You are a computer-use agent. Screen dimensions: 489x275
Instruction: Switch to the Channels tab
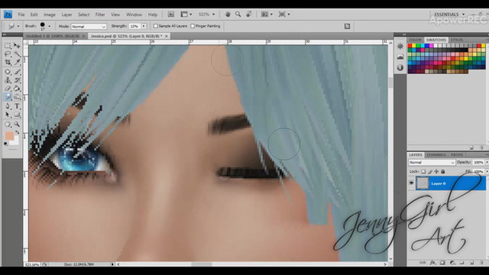(436, 154)
